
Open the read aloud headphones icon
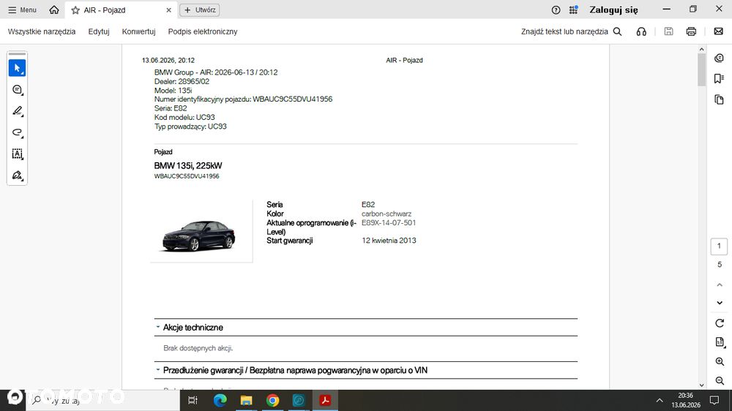[x=641, y=31]
